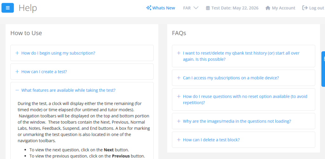Click the calendar icon beside Test Date
This screenshot has height=159, width=325.
(x=208, y=8)
